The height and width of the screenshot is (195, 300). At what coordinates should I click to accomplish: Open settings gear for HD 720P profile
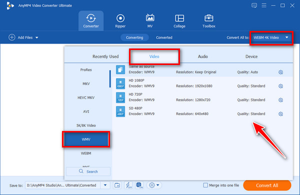tap(280, 100)
